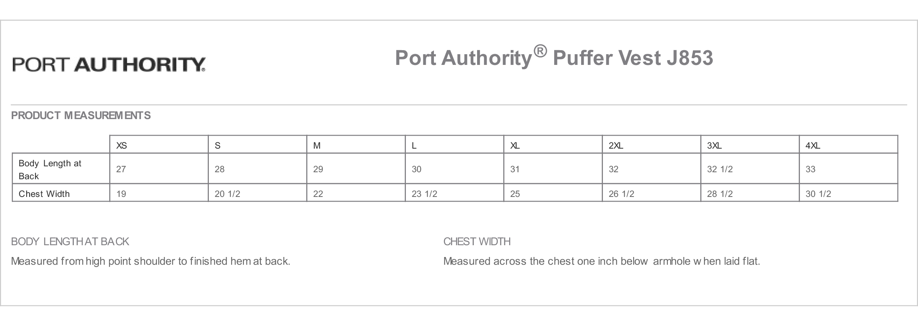Select the 2XL size column header

(652, 145)
